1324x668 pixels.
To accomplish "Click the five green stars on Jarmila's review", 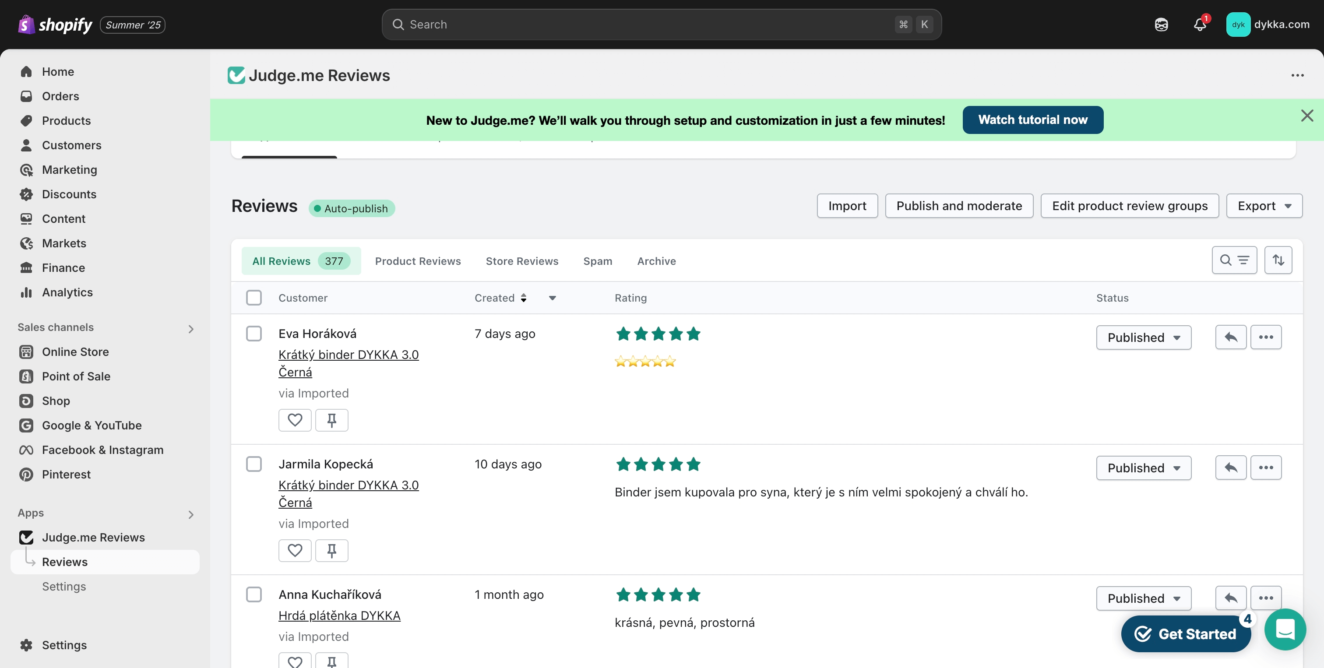I will pos(658,464).
